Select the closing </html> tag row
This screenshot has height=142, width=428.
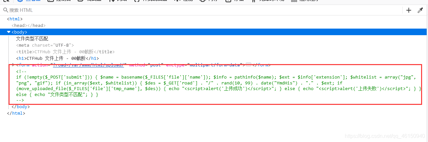click(x=16, y=113)
